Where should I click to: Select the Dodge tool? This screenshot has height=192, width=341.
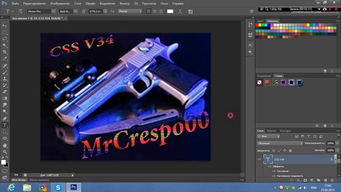pos(5,111)
